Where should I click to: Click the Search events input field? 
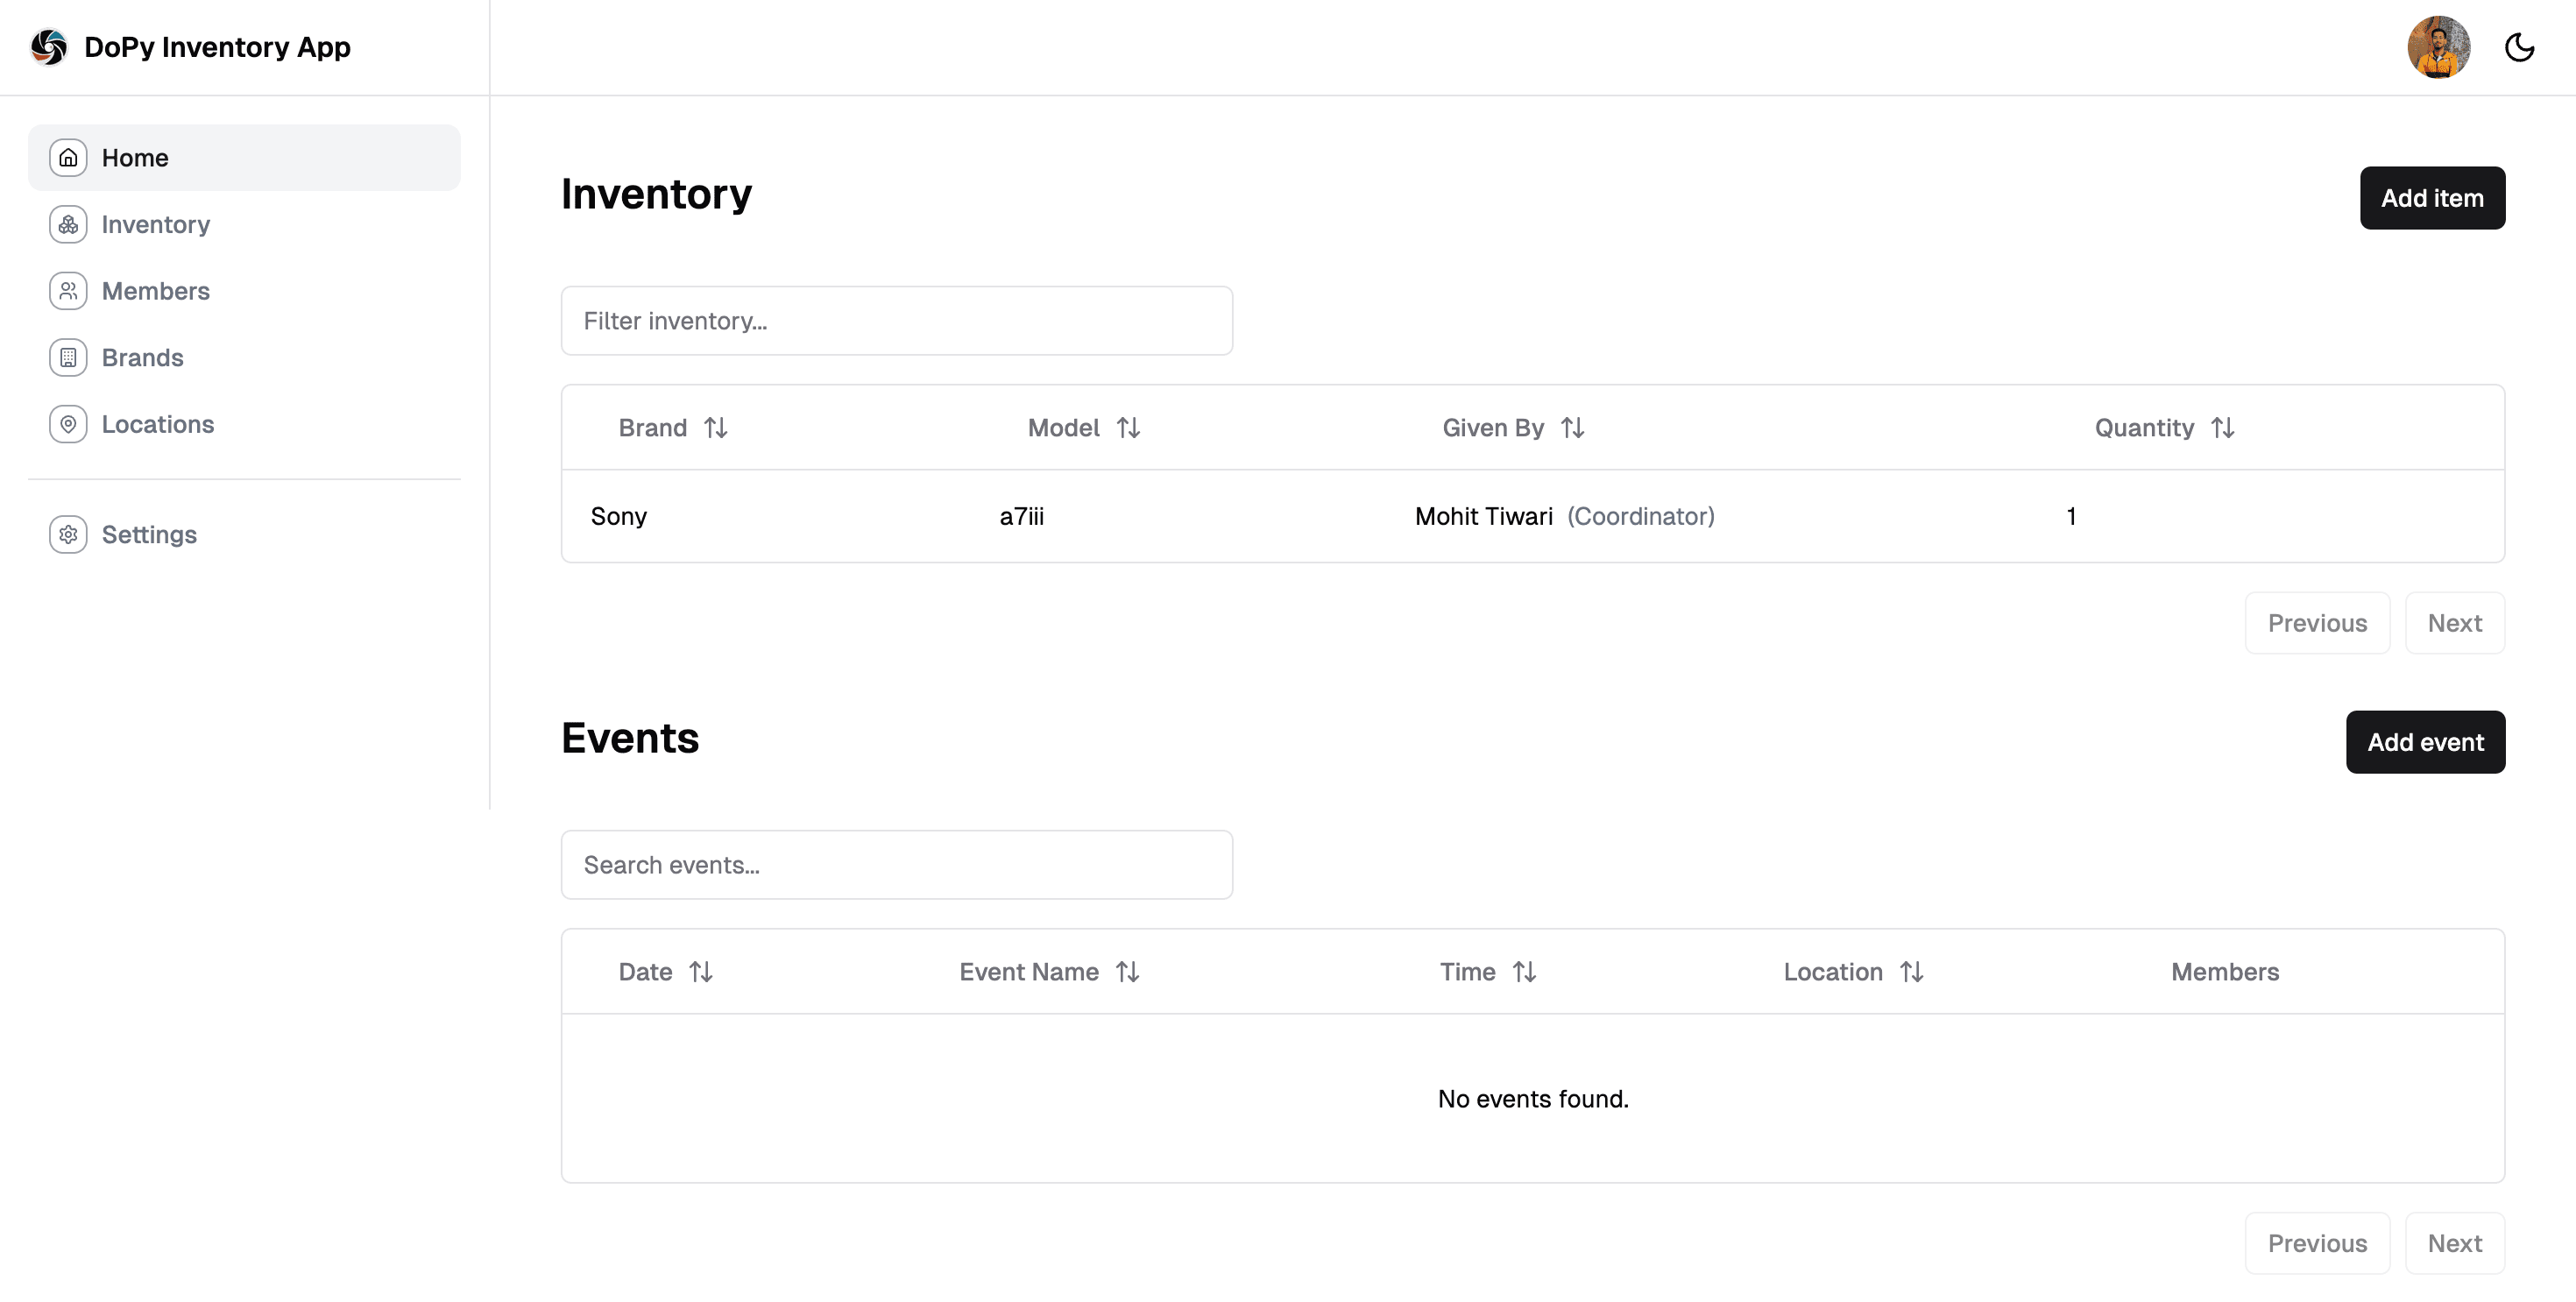click(896, 864)
